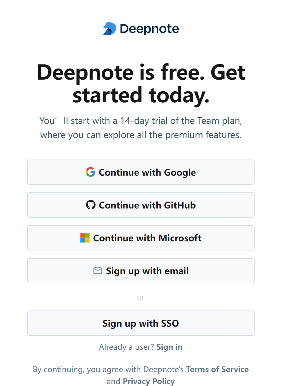283x386 pixels.
Task: Choose Continue with GitHub
Action: [x=141, y=205]
